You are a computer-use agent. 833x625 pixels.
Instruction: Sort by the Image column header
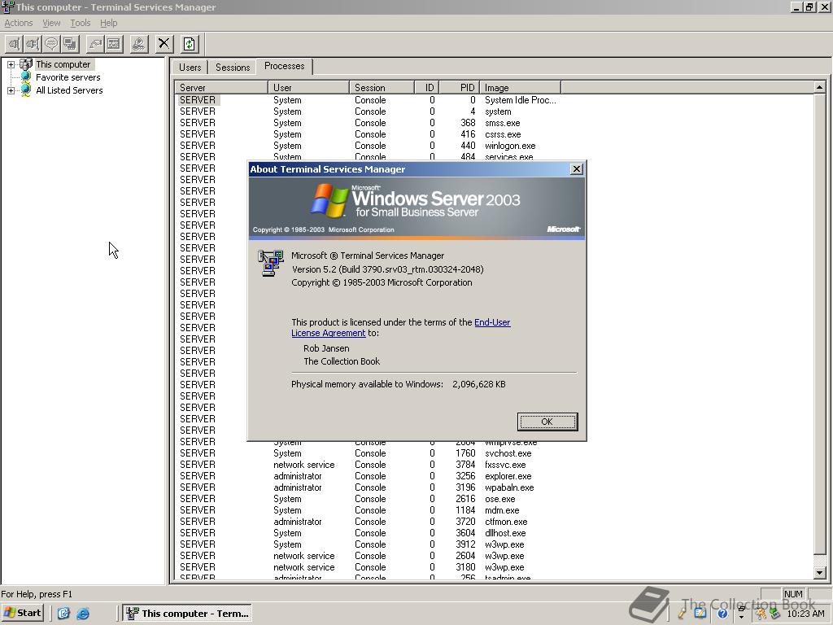pyautogui.click(x=521, y=88)
